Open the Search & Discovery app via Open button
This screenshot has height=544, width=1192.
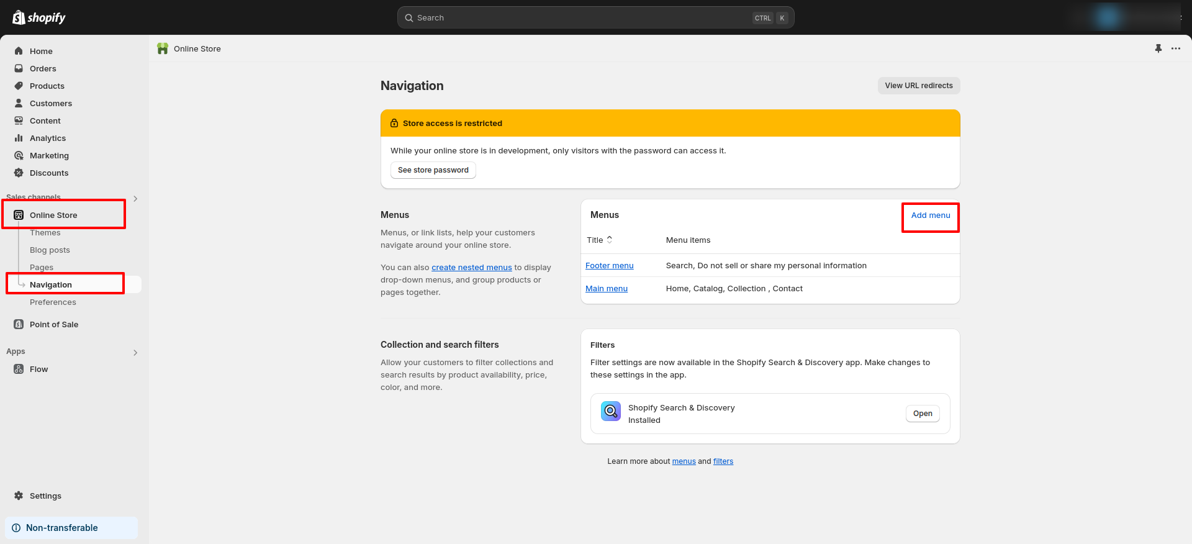(923, 414)
